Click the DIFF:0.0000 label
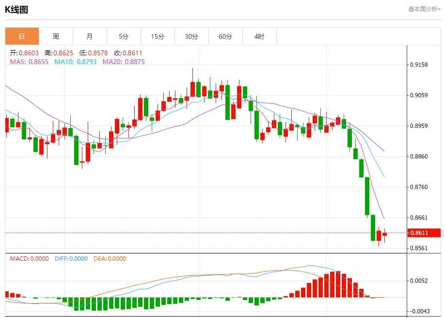 [71, 259]
